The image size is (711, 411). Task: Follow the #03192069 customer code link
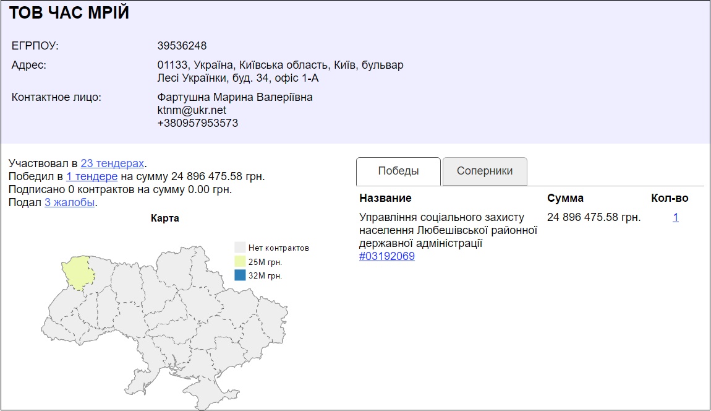click(x=386, y=256)
